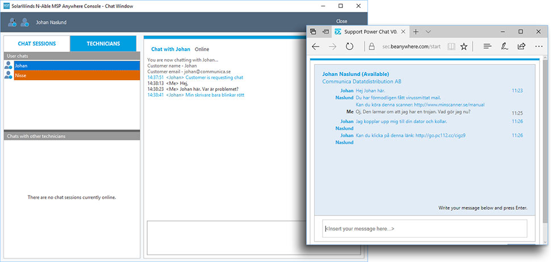The height and width of the screenshot is (262, 551).
Task: Close the Support Power Chat tab
Action: click(x=403, y=32)
